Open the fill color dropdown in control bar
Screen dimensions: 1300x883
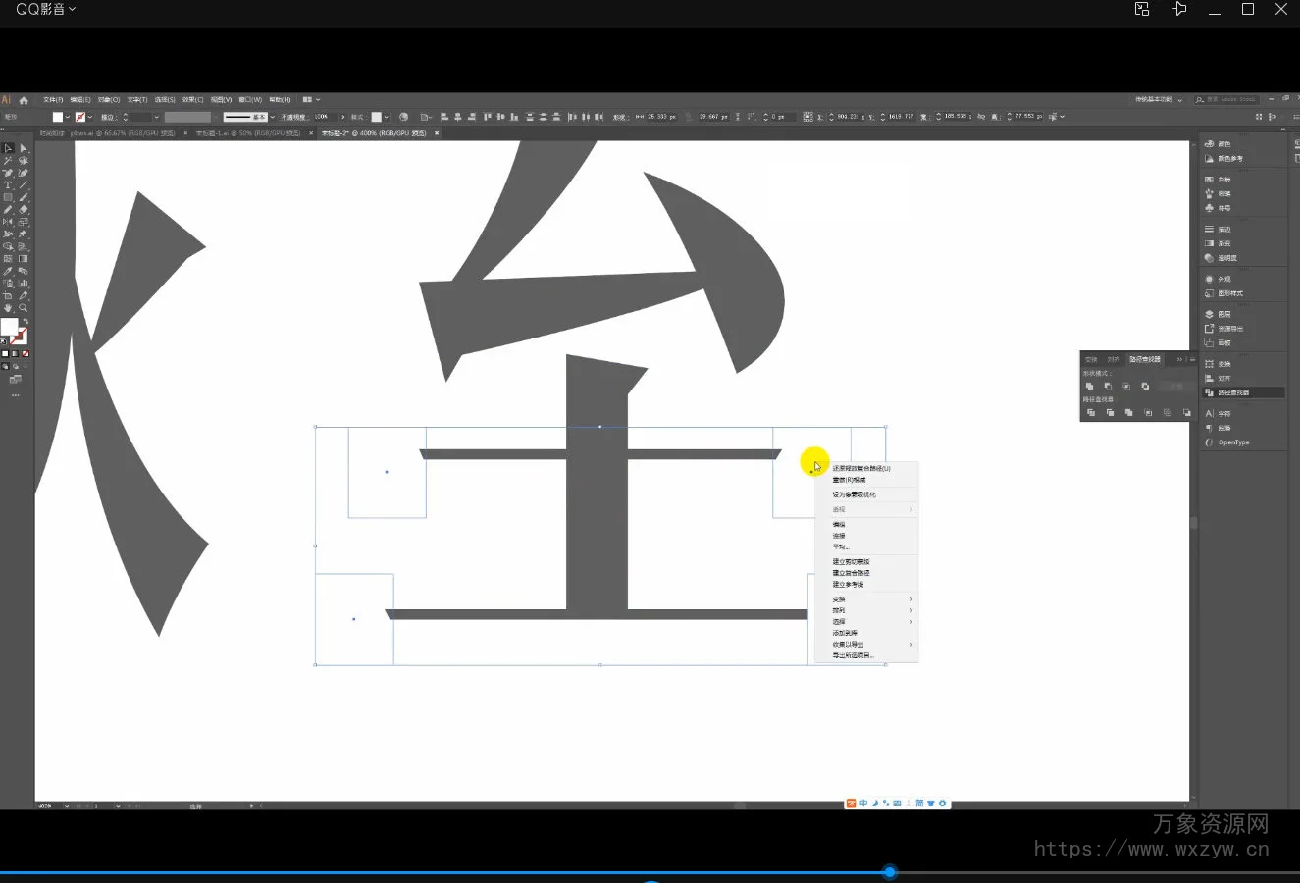click(x=68, y=117)
